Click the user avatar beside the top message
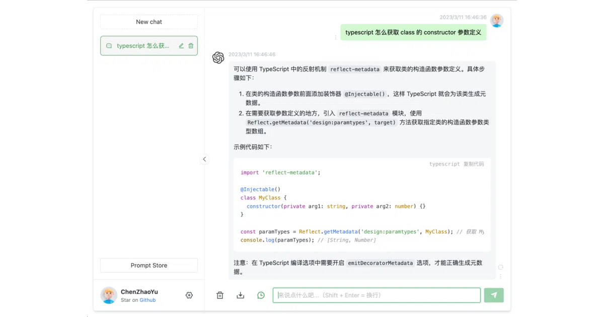The image size is (604, 317). [x=497, y=21]
